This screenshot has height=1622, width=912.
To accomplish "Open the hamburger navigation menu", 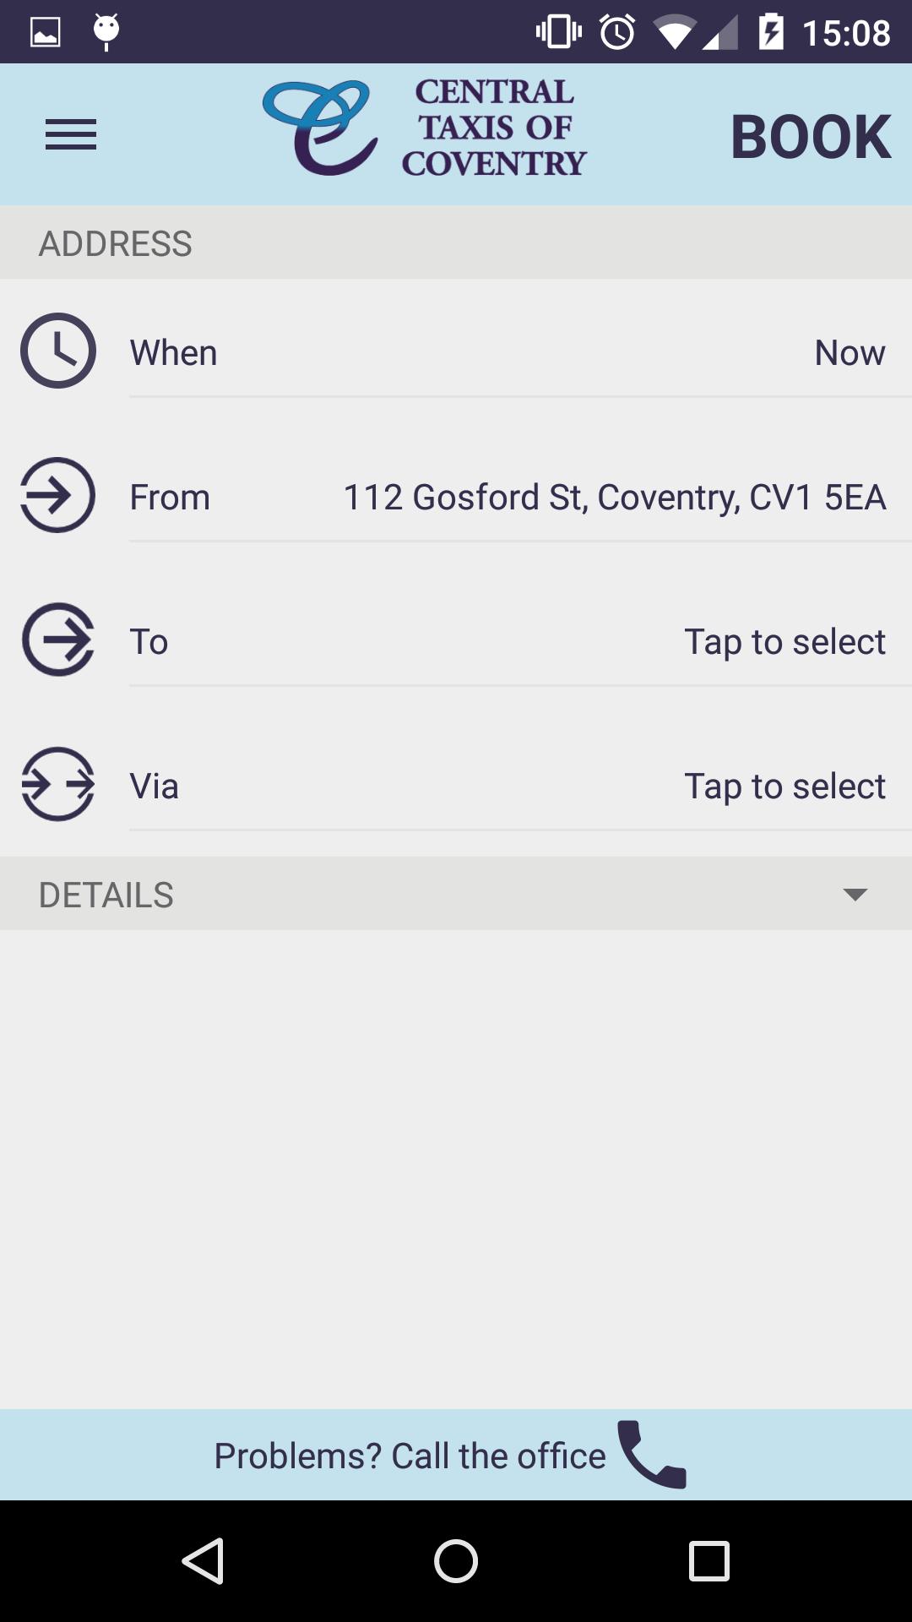I will tap(71, 135).
